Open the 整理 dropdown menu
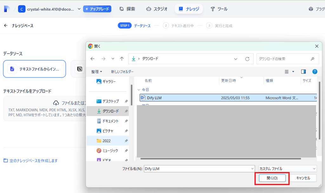The width and height of the screenshot is (325, 193). coord(96,72)
